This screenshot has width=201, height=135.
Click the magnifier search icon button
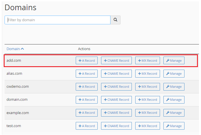[115, 20]
